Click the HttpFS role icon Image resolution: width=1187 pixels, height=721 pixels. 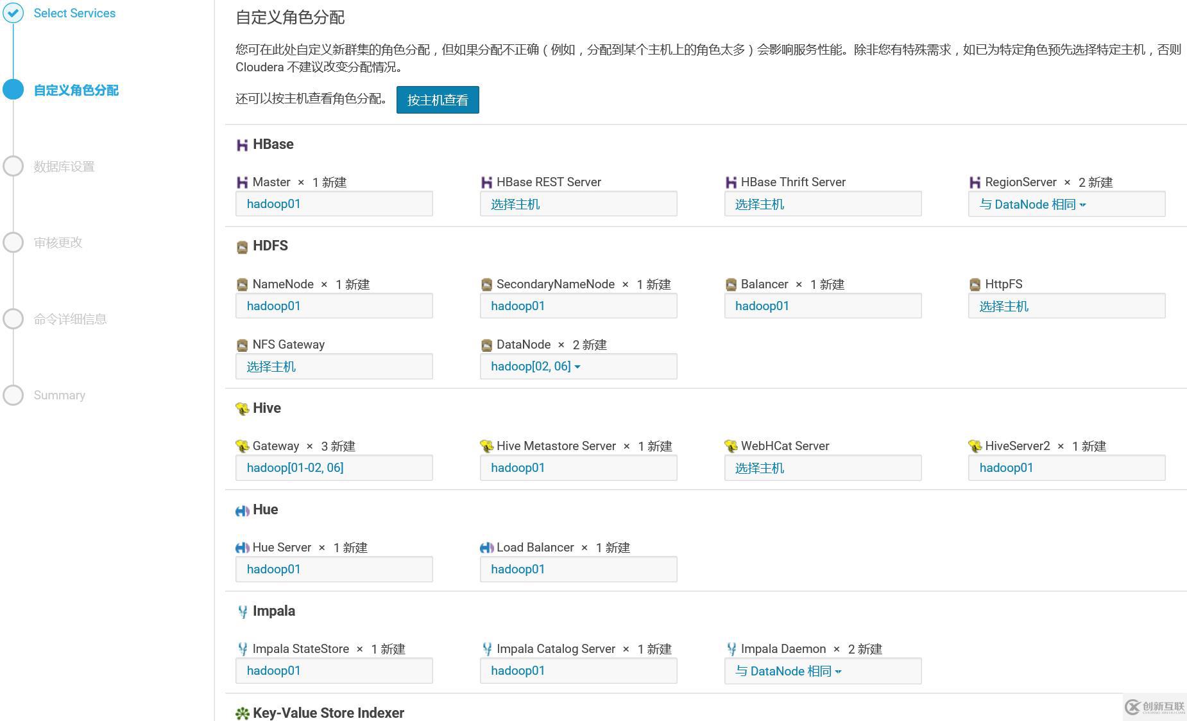(975, 284)
